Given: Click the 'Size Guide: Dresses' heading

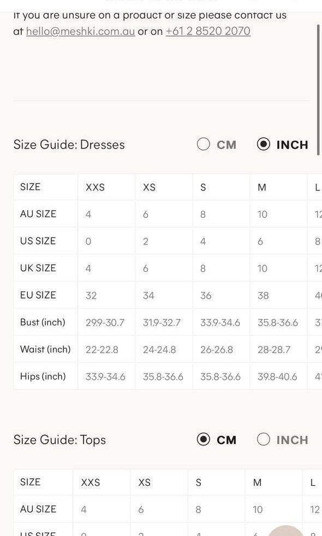Looking at the screenshot, I should [x=69, y=145].
